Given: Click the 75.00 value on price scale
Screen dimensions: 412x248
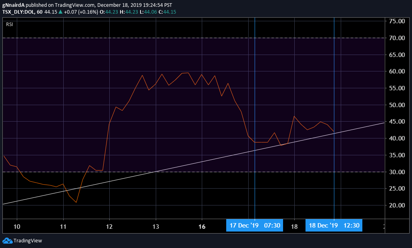Looking at the screenshot, I should click(x=397, y=21).
